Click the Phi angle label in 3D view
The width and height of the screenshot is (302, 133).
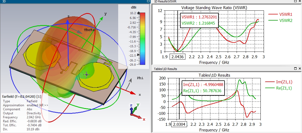point(140,78)
